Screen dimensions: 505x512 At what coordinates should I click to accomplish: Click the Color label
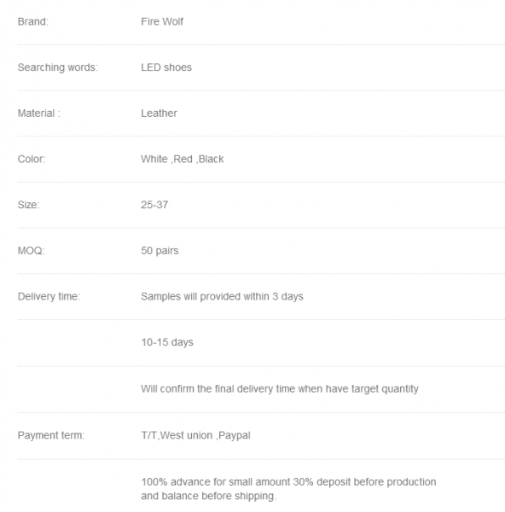pyautogui.click(x=32, y=159)
